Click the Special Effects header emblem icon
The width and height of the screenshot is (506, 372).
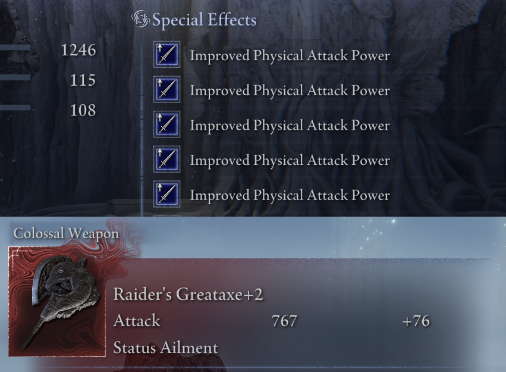coord(140,18)
